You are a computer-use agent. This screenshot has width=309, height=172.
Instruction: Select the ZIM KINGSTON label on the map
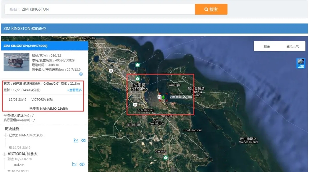click(x=181, y=97)
